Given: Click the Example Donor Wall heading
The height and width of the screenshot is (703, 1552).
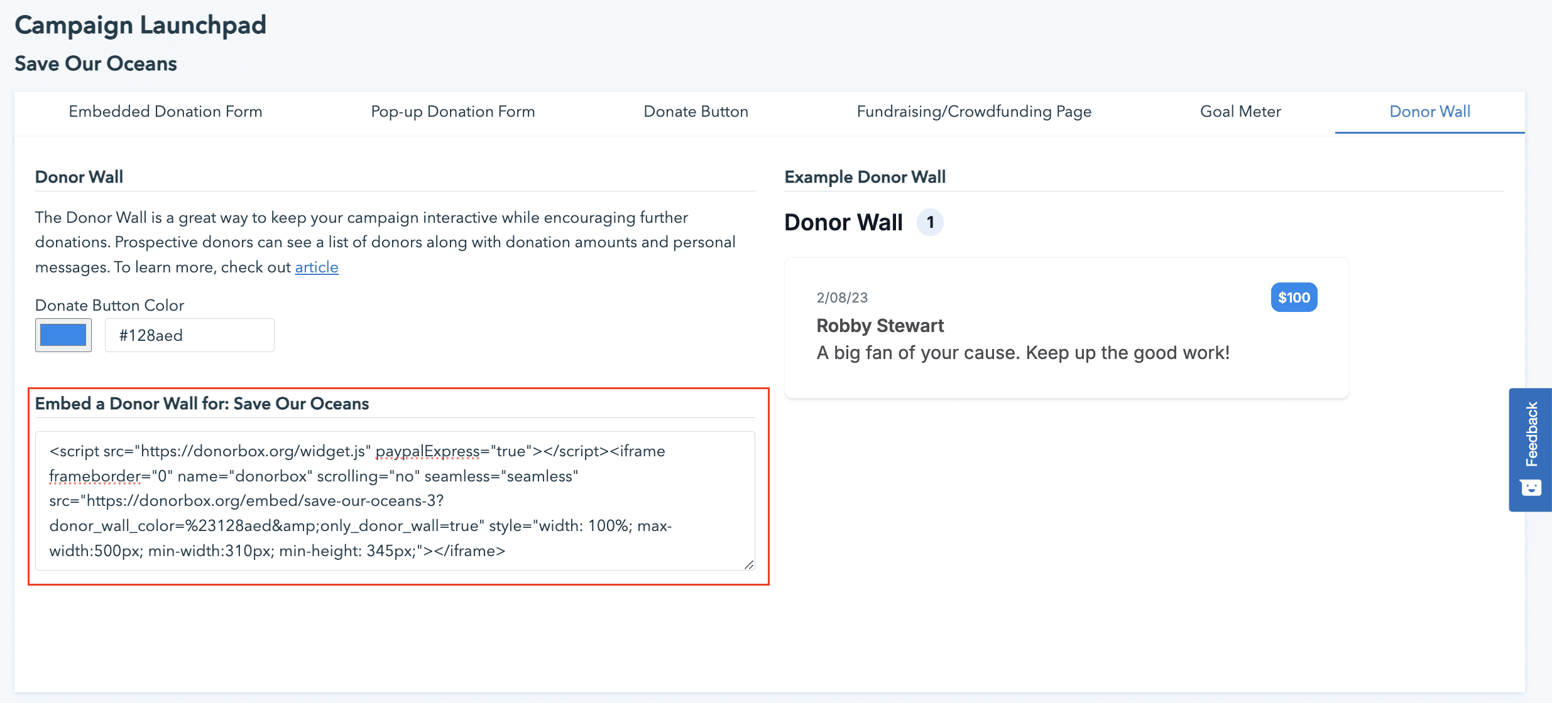Looking at the screenshot, I should click(x=864, y=177).
